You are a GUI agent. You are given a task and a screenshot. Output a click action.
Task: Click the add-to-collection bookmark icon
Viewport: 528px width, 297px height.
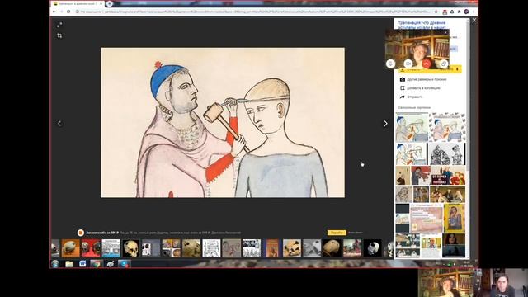(402, 88)
